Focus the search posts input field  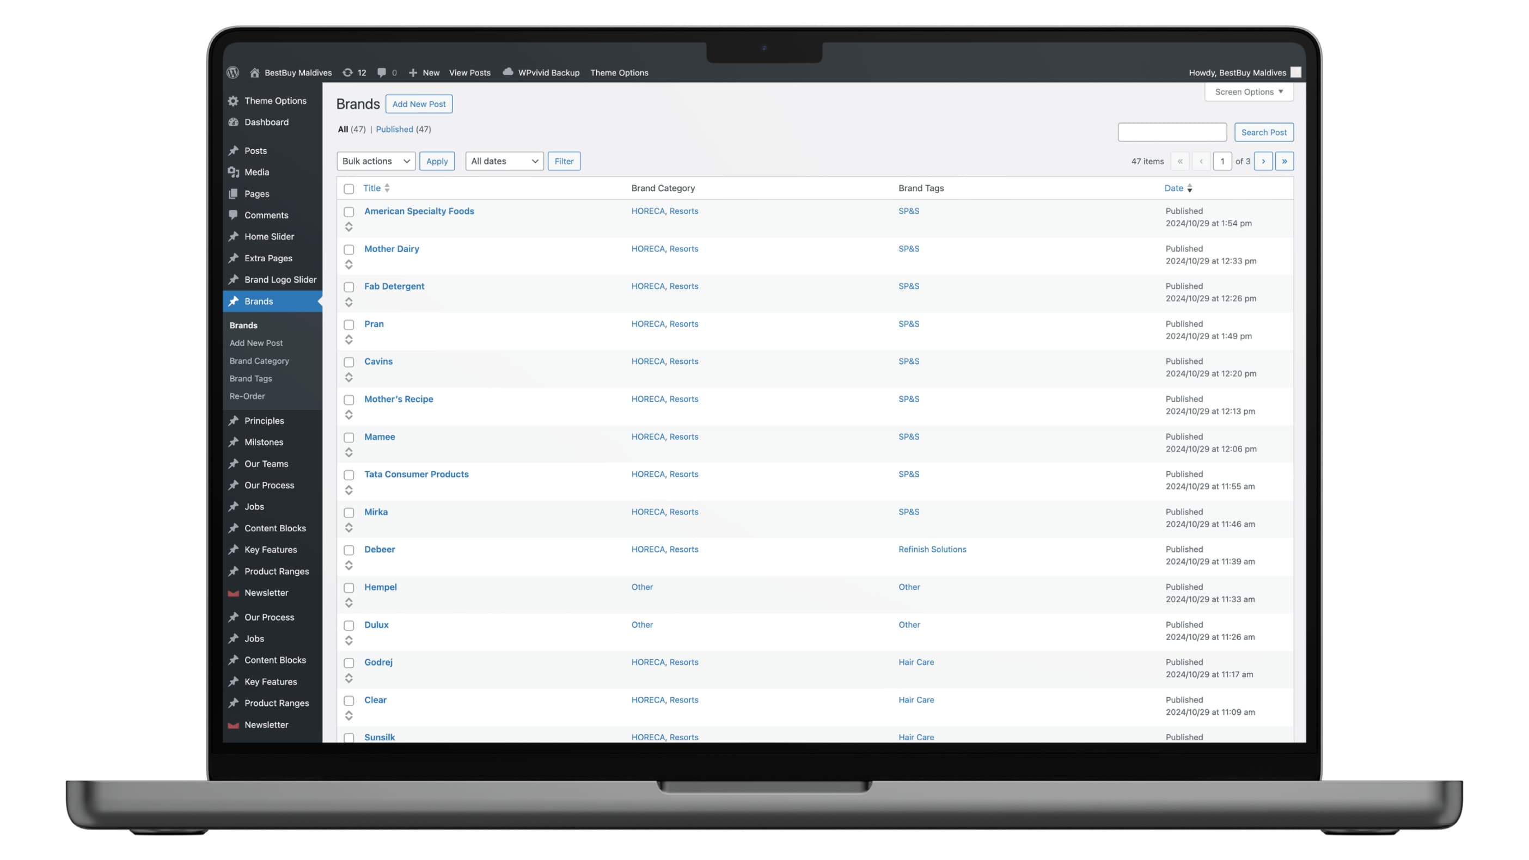click(1172, 132)
